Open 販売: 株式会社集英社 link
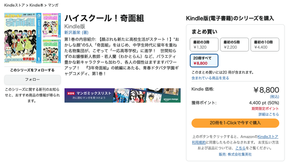Viewport: 289px width, 164px height. pos(235,154)
